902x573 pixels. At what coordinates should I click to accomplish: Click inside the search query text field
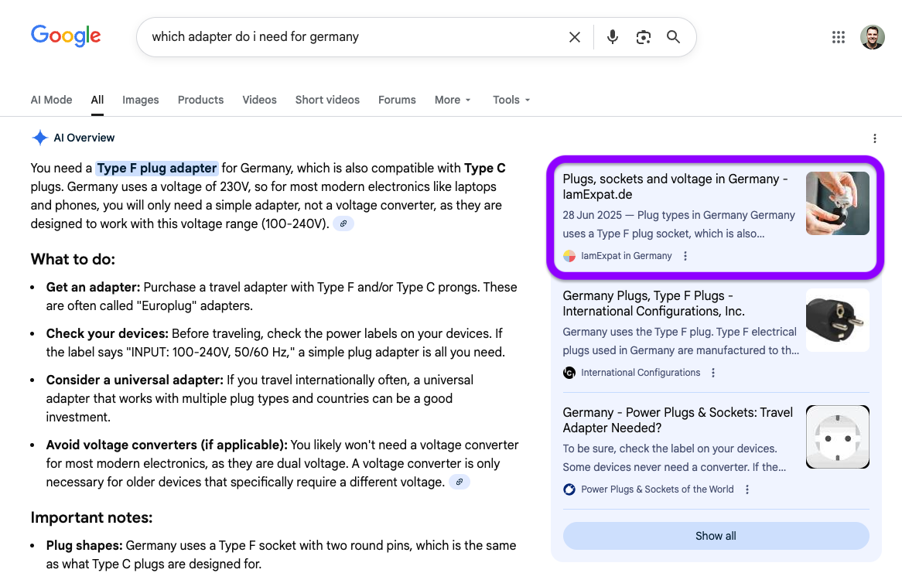tap(348, 37)
